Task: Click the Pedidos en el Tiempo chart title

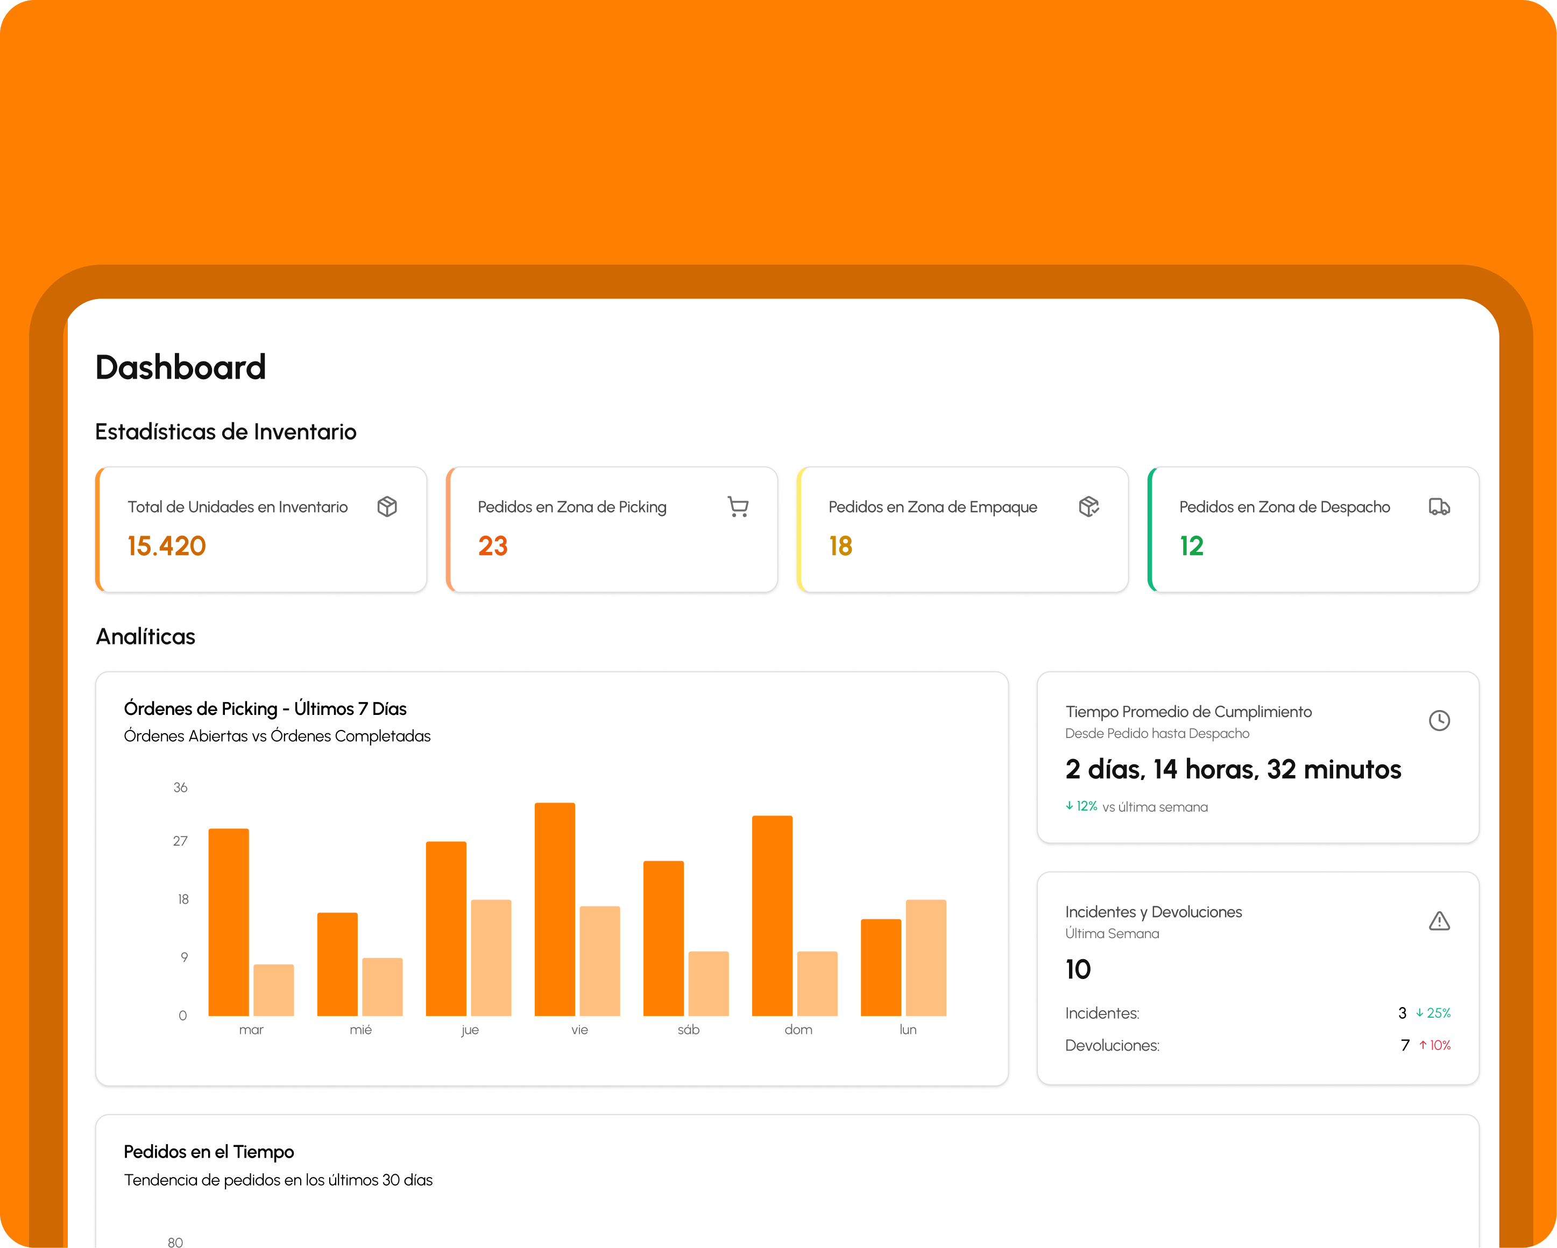Action: coord(209,1151)
